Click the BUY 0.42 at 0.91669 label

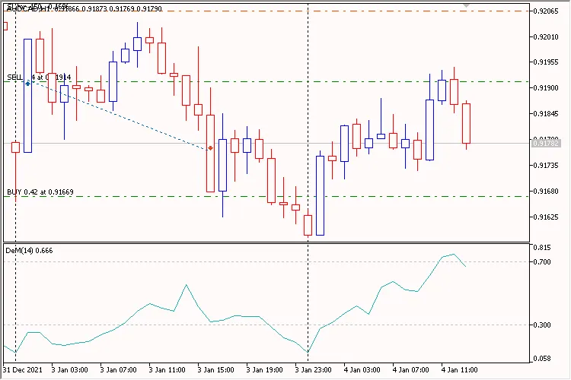pos(40,192)
